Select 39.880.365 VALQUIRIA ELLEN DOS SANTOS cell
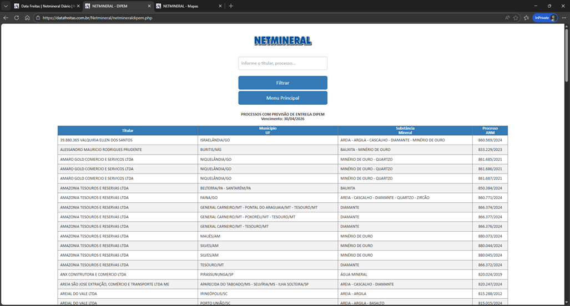The height and width of the screenshot is (306, 570). click(128, 140)
